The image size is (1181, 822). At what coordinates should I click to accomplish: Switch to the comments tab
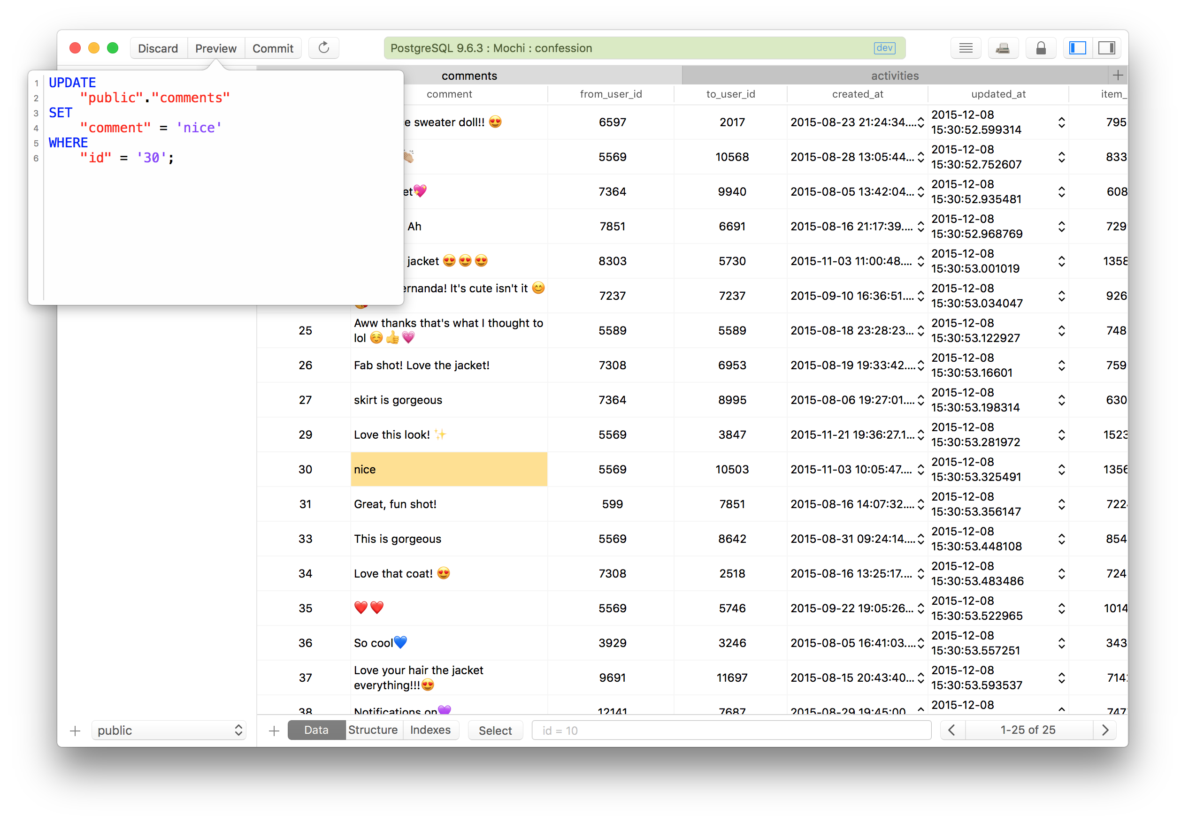[469, 76]
